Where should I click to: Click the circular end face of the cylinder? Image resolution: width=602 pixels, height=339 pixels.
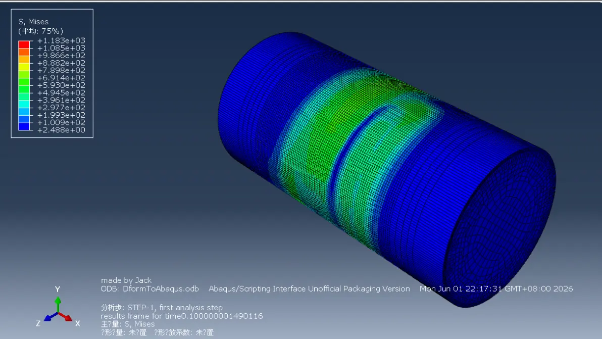(499, 226)
